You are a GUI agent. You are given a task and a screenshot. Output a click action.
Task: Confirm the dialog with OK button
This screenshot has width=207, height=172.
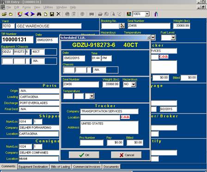point(84,155)
